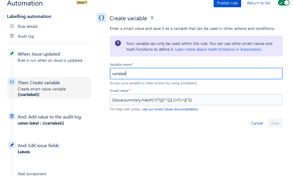293x190 pixels.
Task: Click the trash icon beside Create variable
Action: tap(152, 18)
